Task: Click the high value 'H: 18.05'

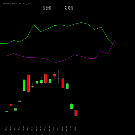Action: click(69, 7)
